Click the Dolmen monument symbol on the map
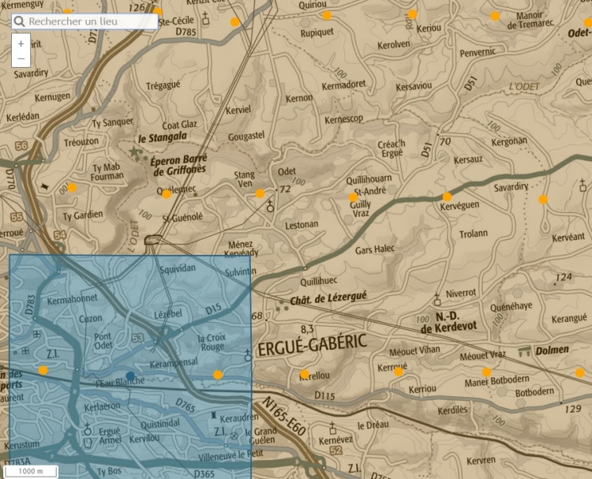592x479 pixels. [x=524, y=350]
